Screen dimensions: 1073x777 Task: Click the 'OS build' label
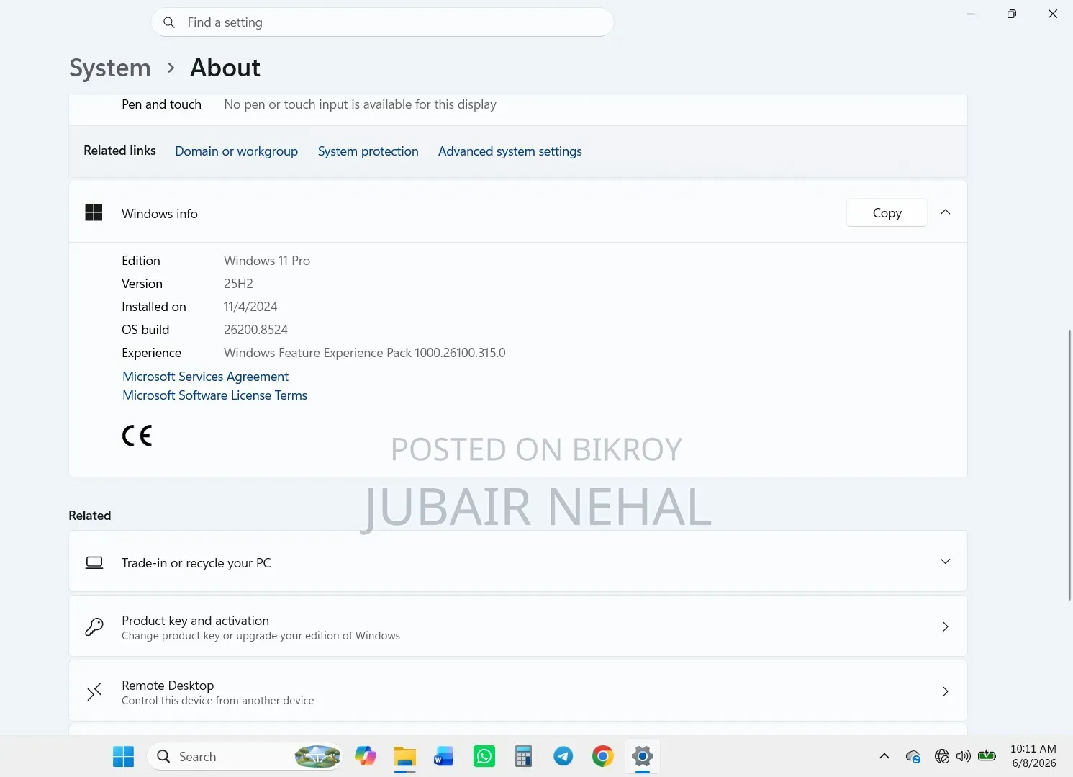point(145,330)
